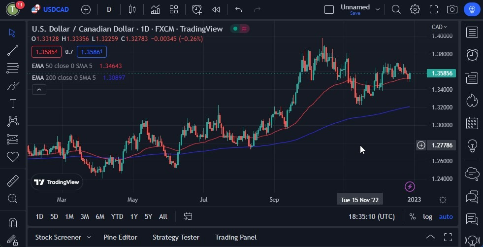Open the economic calendar panel
483x247 pixels.
pyautogui.click(x=472, y=123)
